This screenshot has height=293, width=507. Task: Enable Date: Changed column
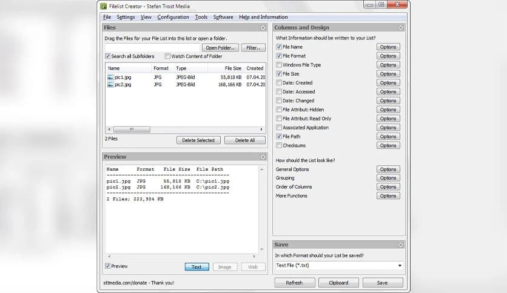(279, 100)
